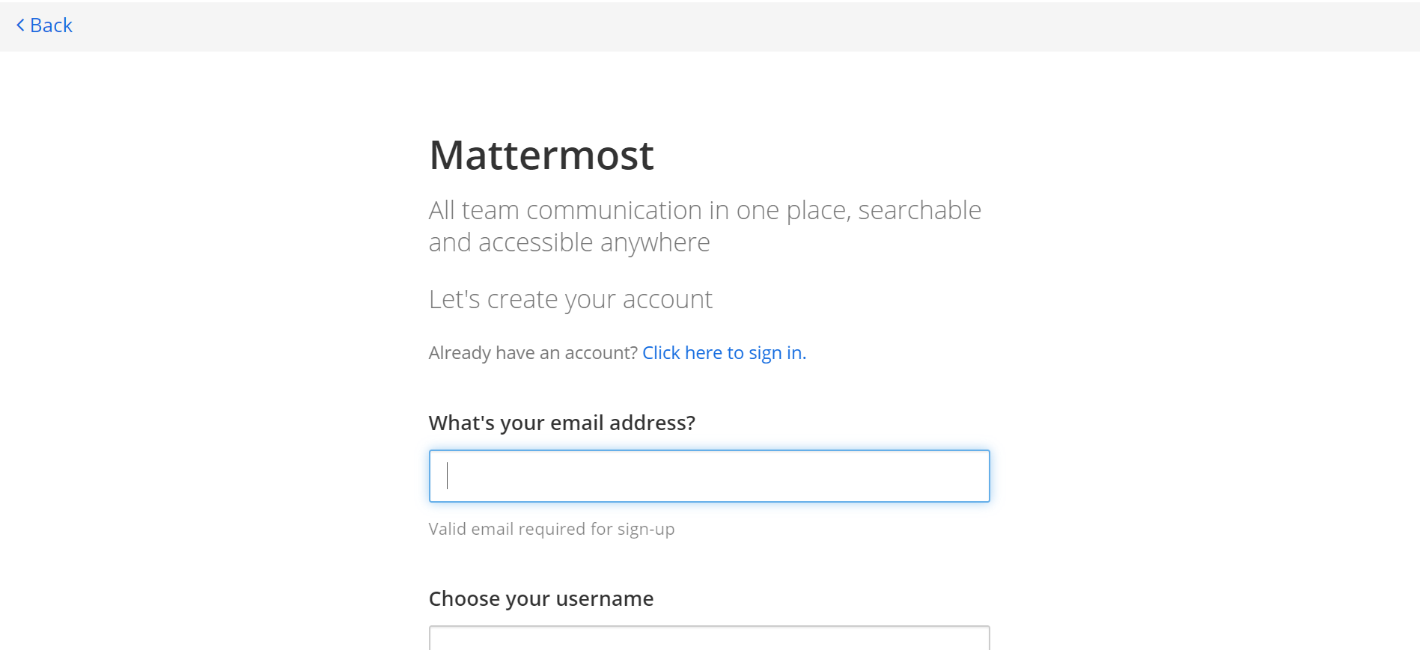The image size is (1420, 650).
Task: Focus the email address input field
Action: coord(709,476)
